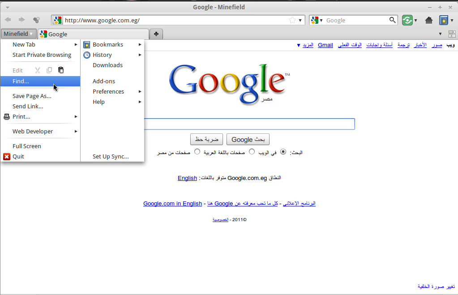Select the Arabic pages radio button
The width and height of the screenshot is (458, 295).
coord(252,152)
